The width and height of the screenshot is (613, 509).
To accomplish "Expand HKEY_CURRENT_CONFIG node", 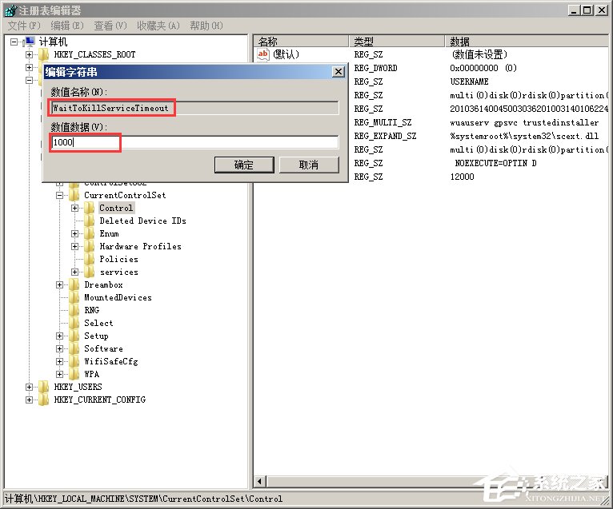I will point(30,400).
